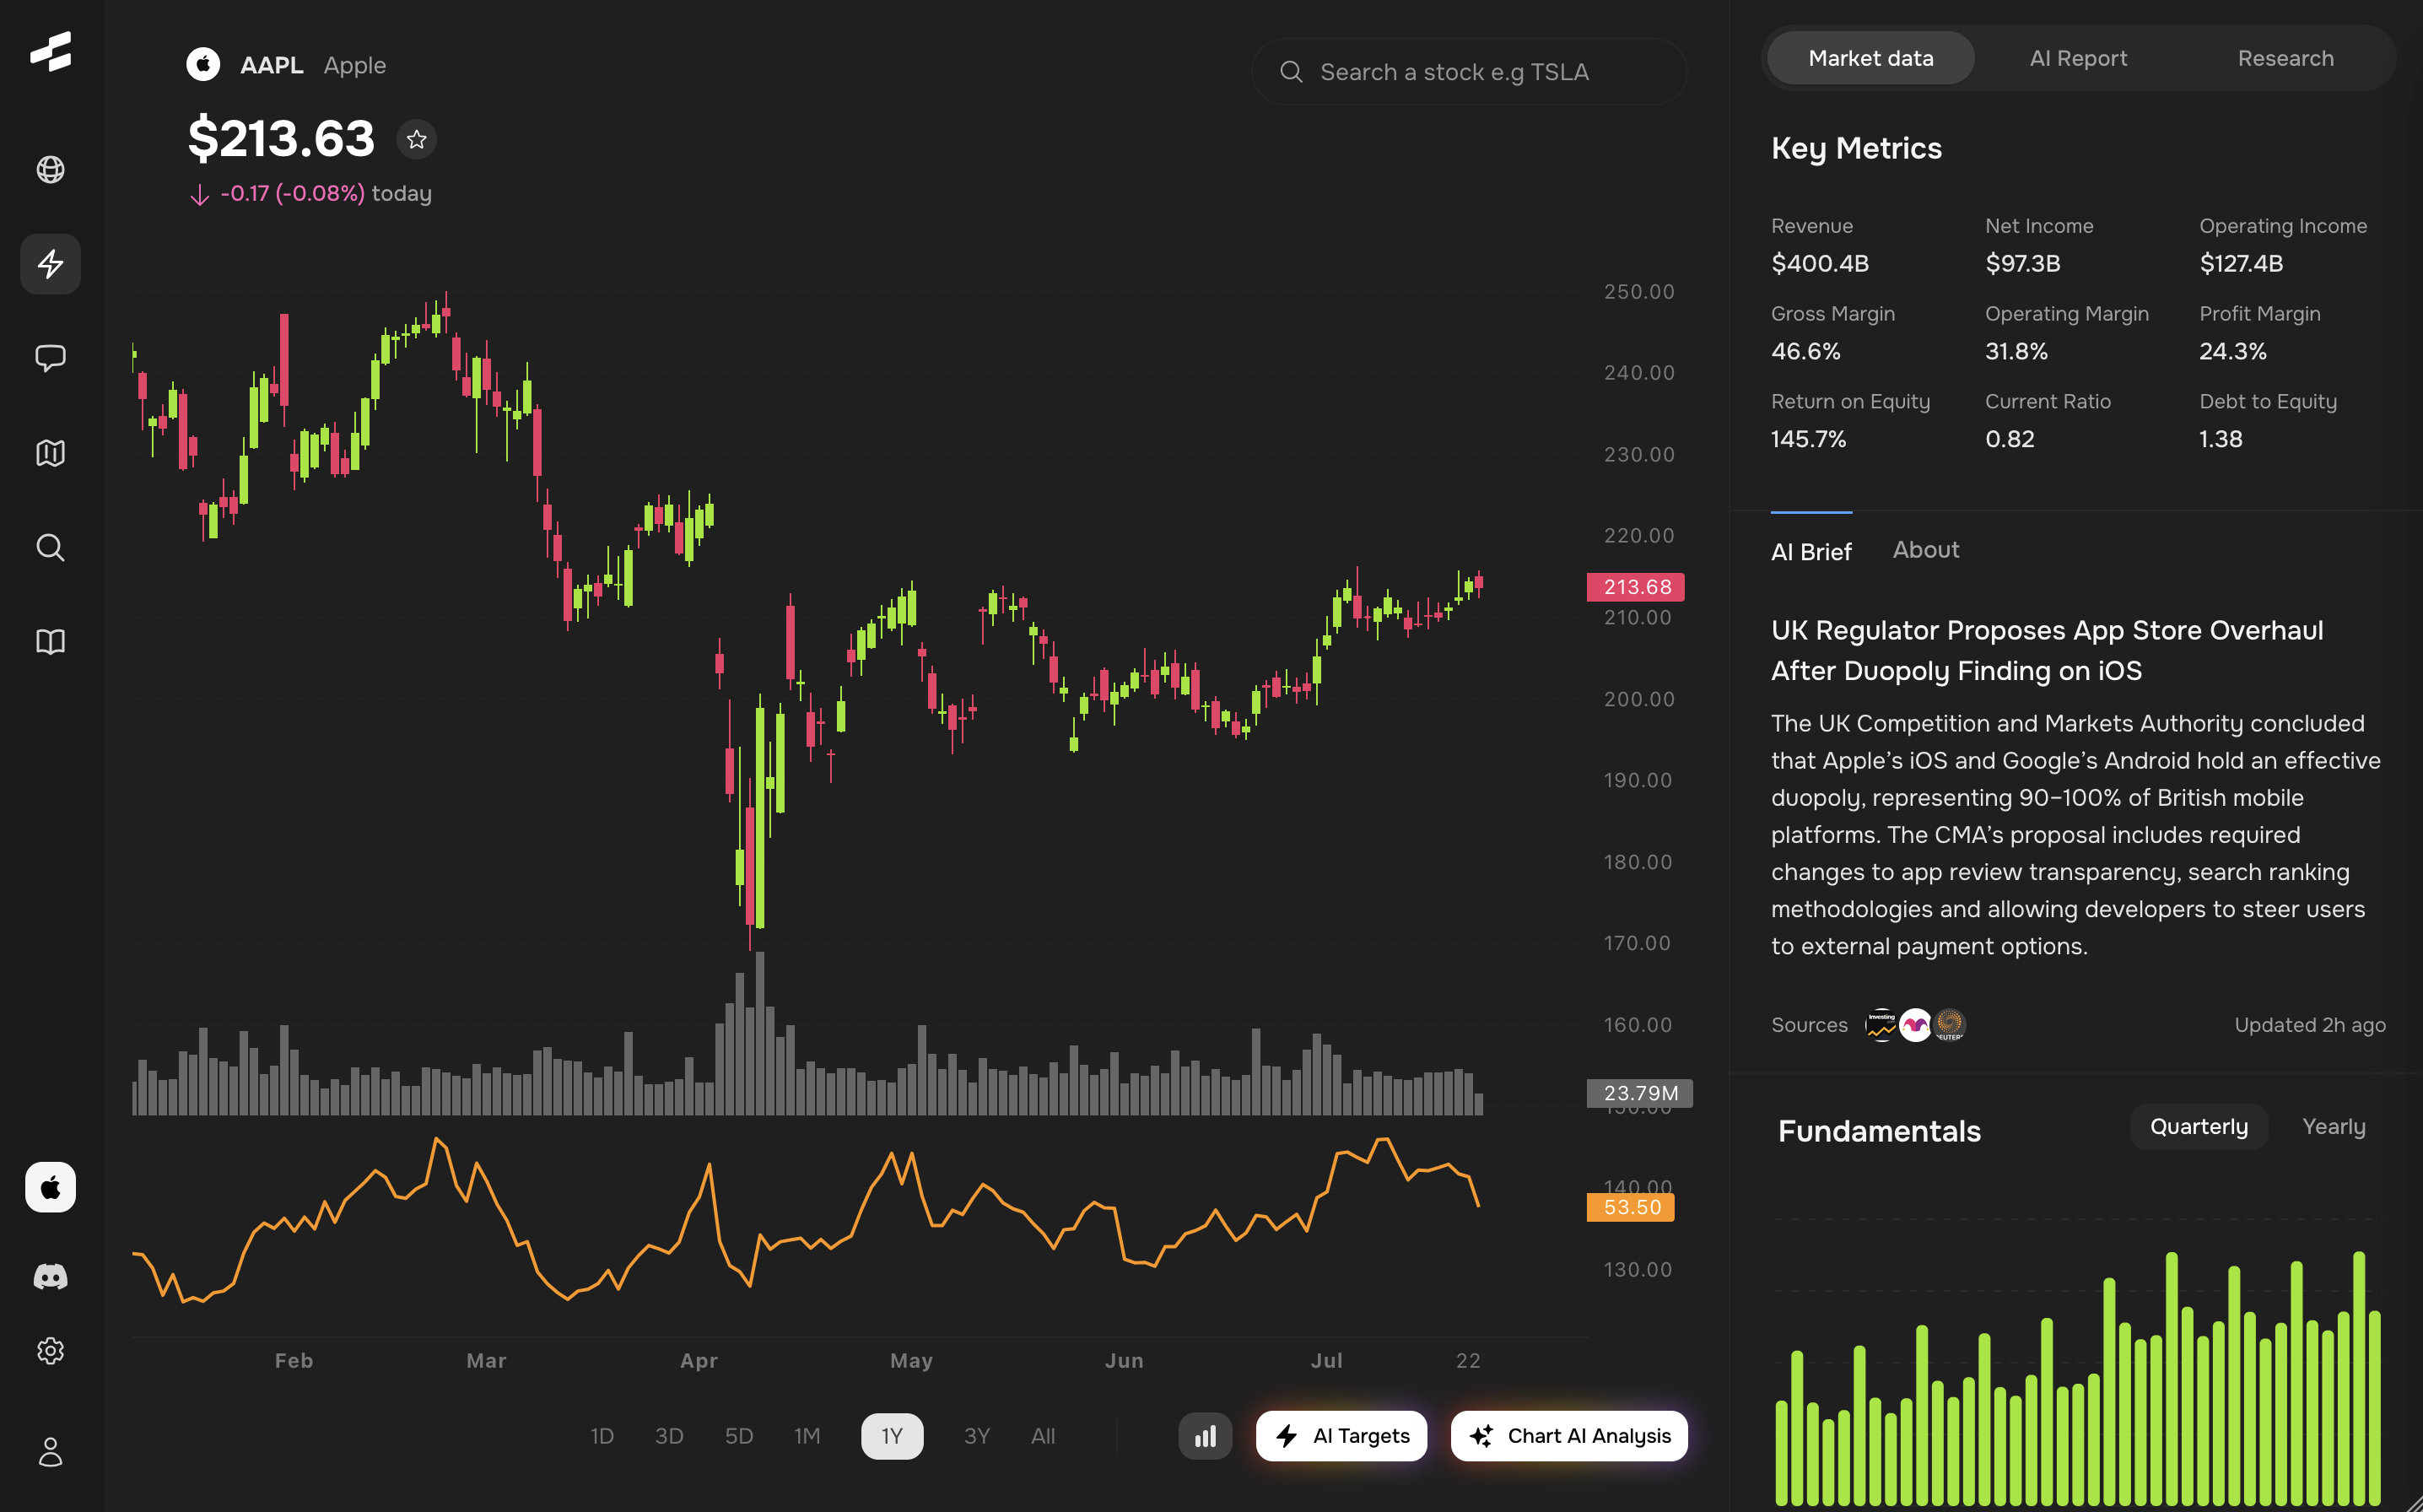This screenshot has height=1512, width=2423.
Task: Select the 3Y time range
Action: point(977,1436)
